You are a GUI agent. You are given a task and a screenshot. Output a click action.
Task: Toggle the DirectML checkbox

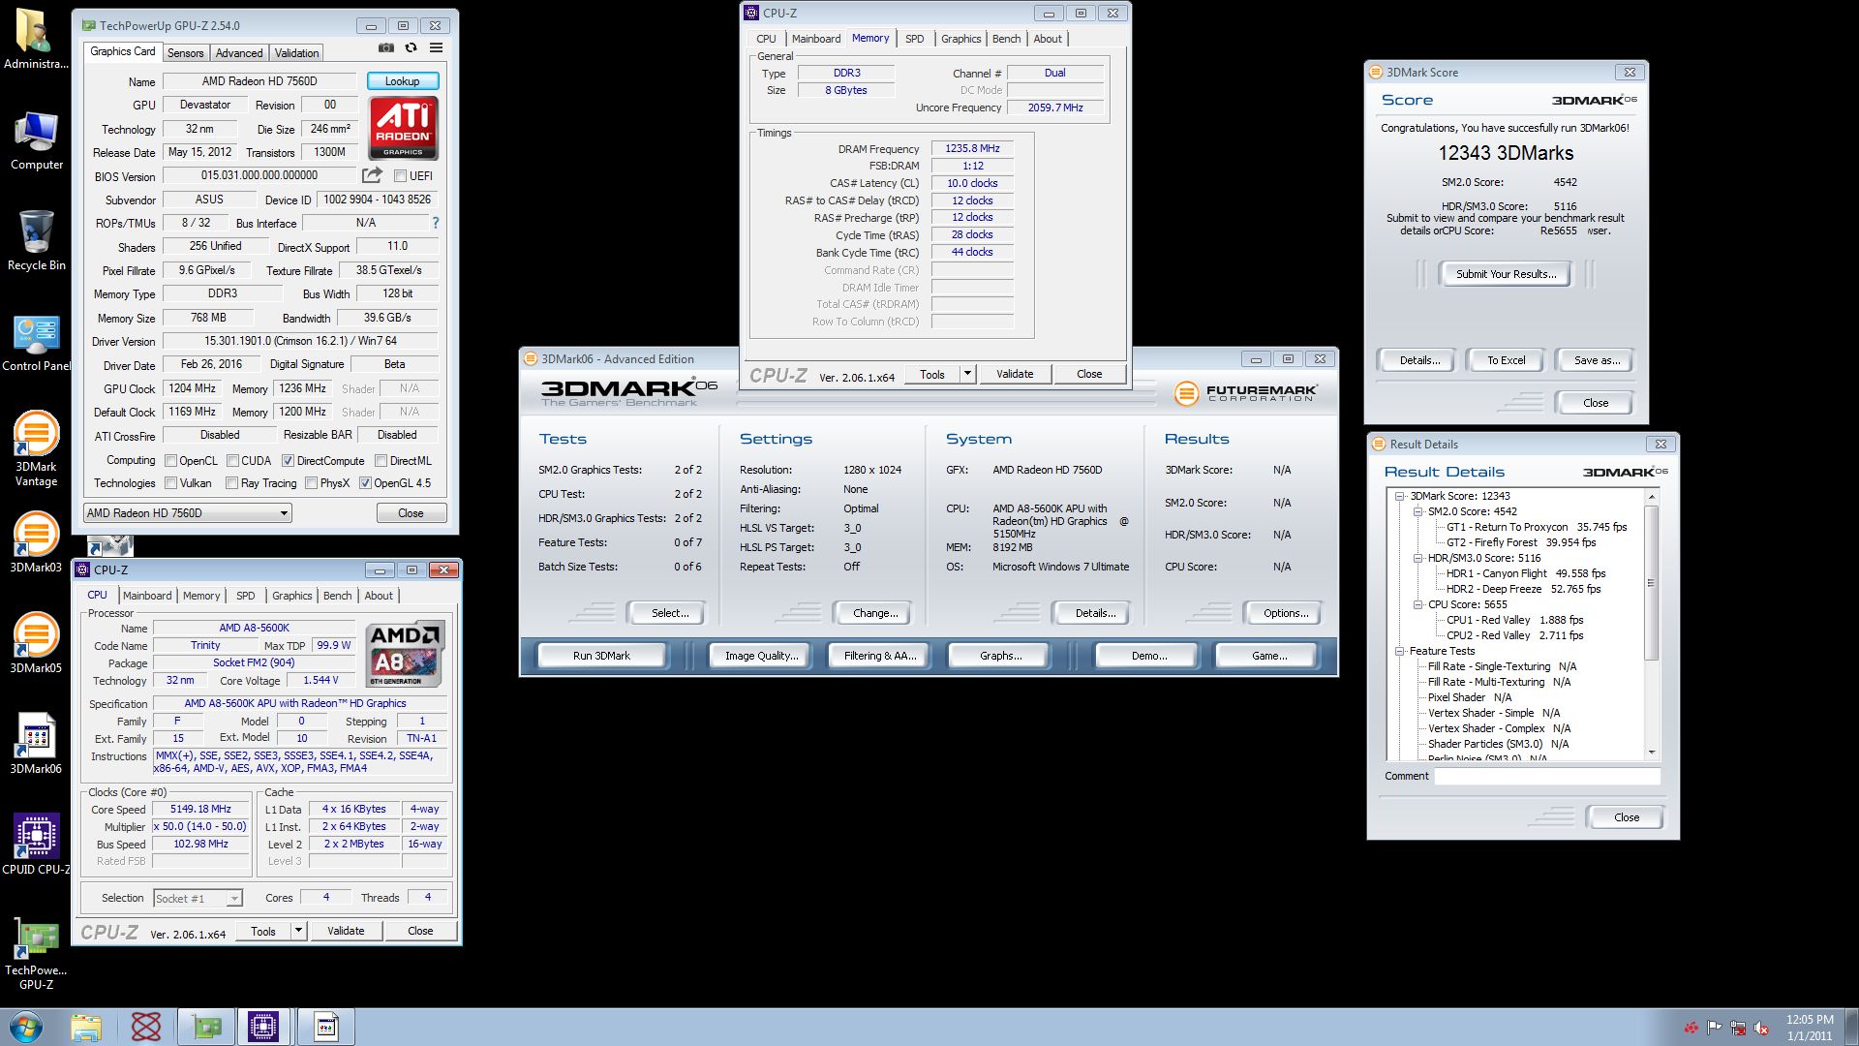[381, 461]
